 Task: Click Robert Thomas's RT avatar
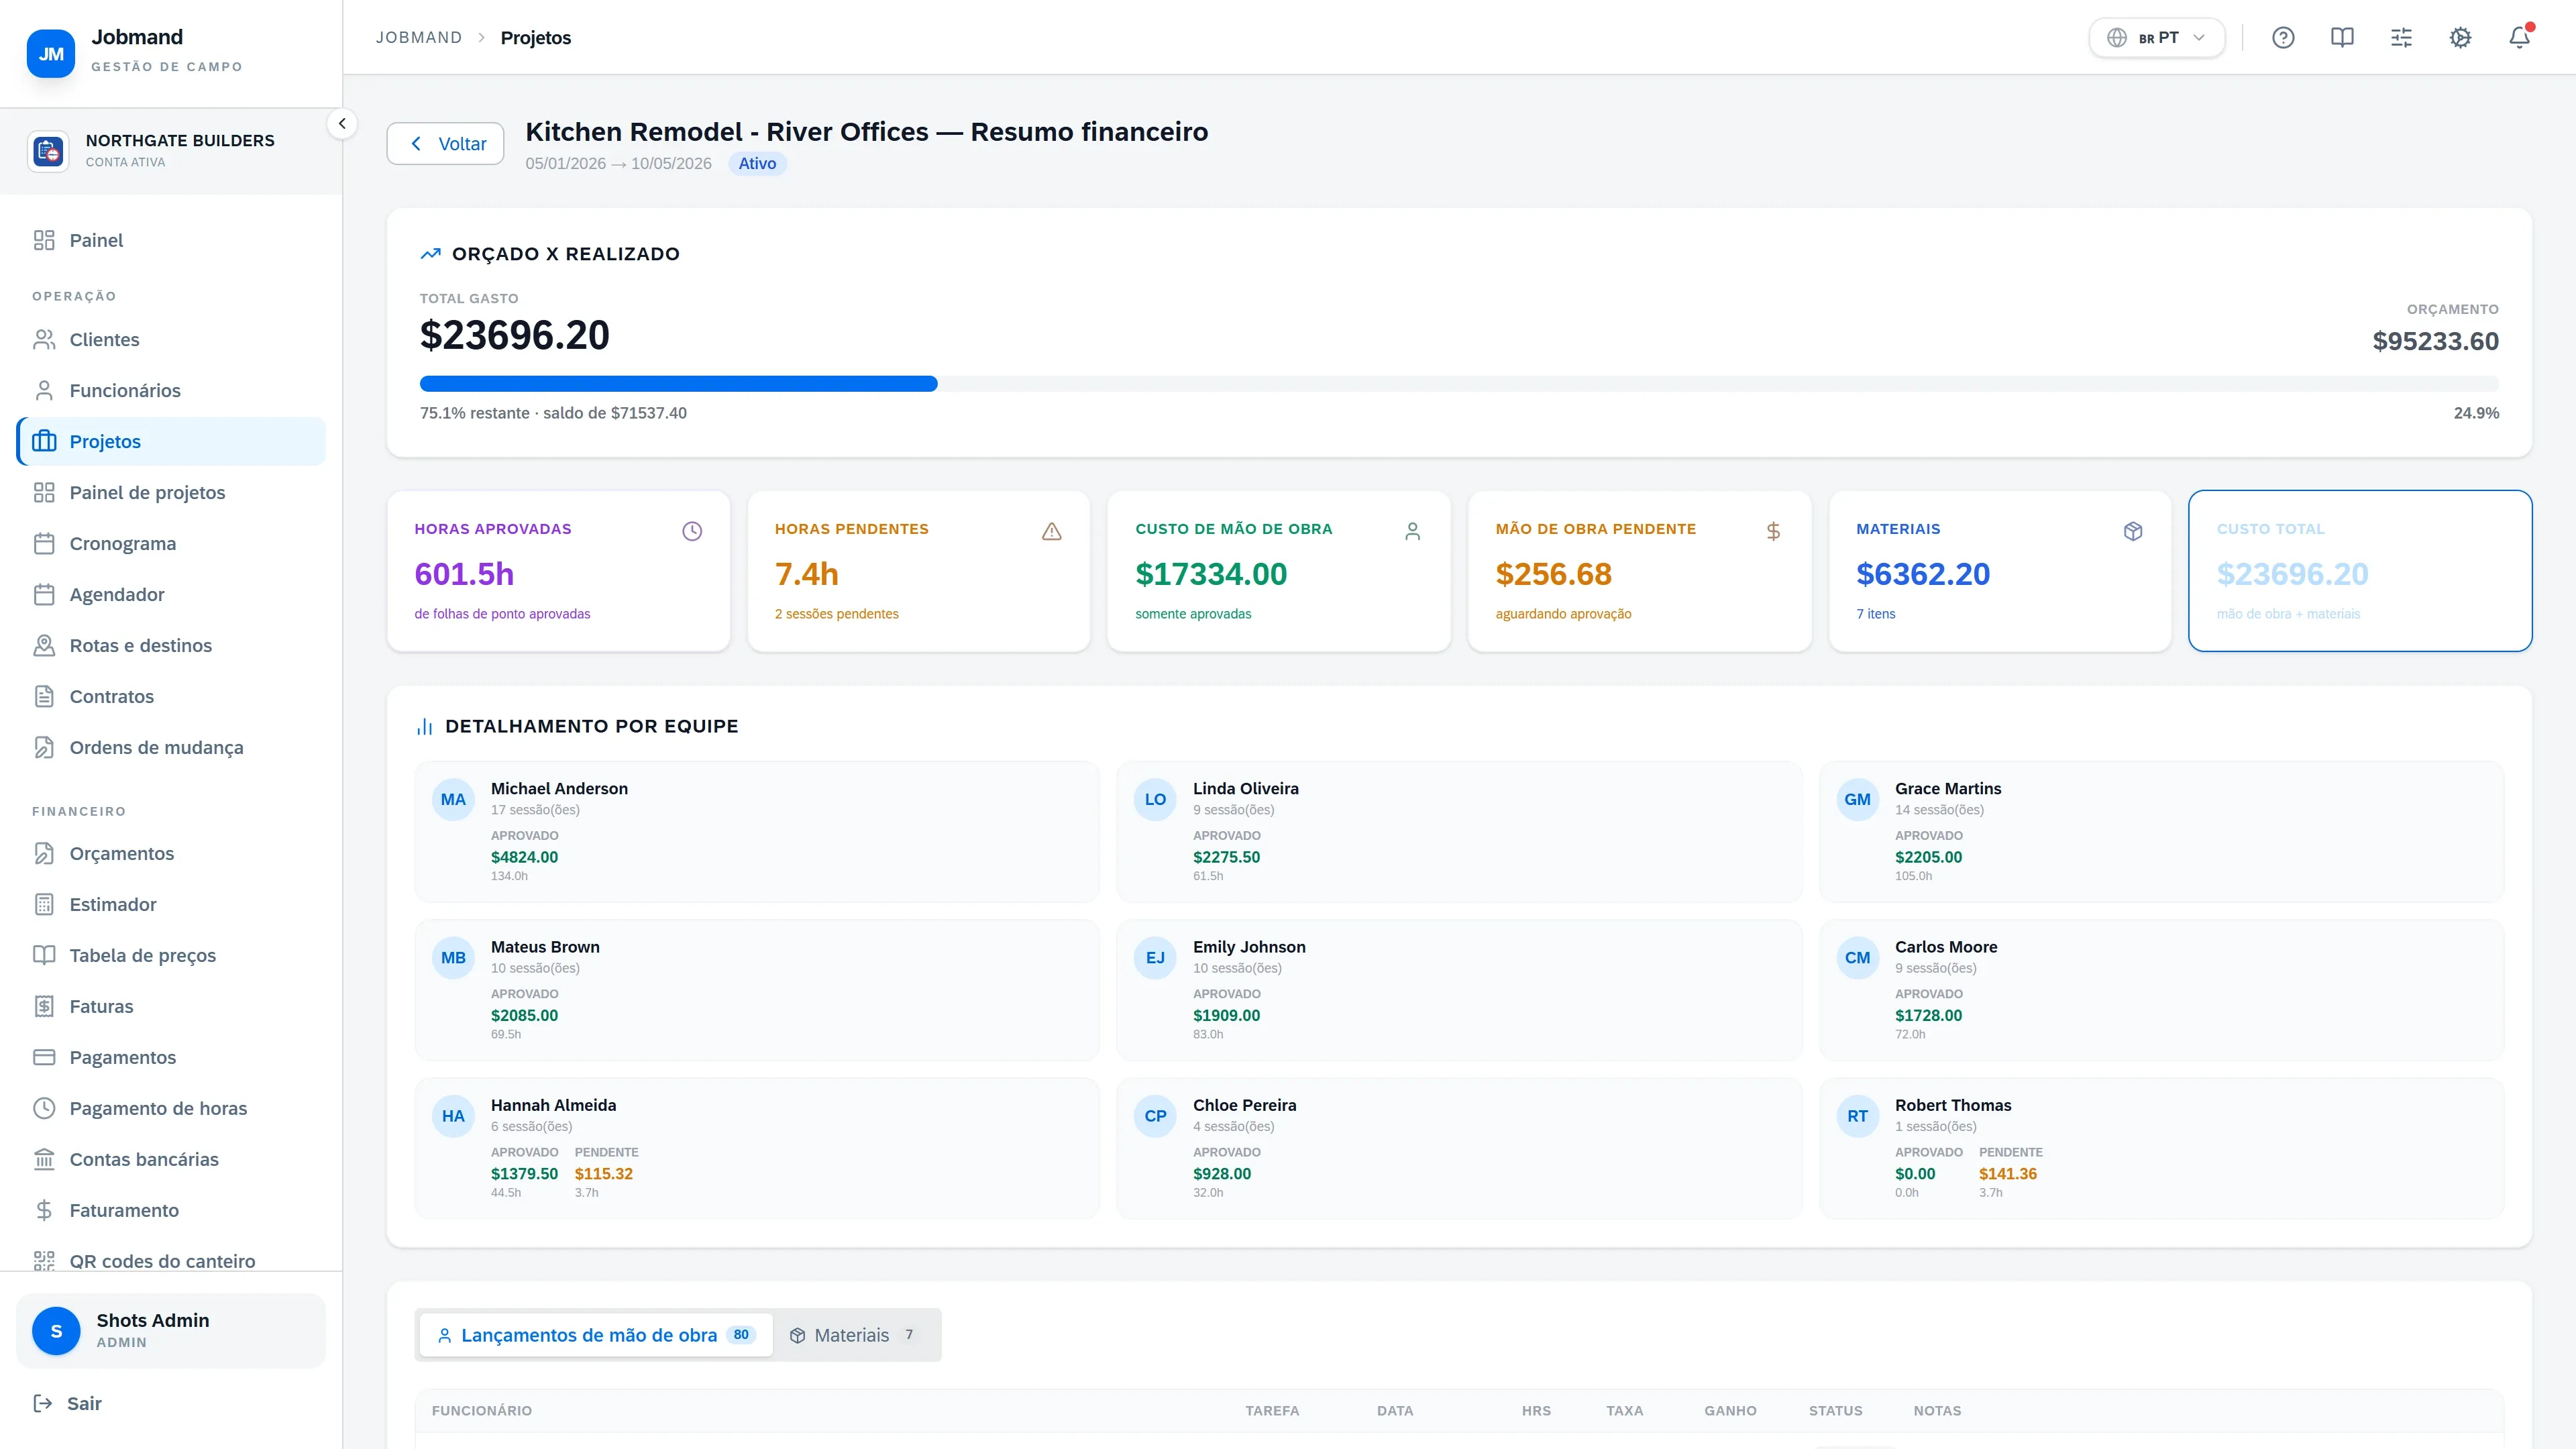point(1857,1116)
